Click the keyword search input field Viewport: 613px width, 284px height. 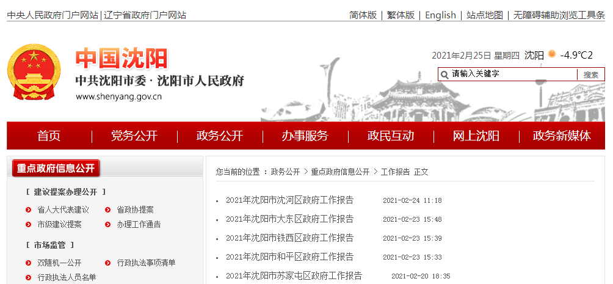tap(513, 74)
